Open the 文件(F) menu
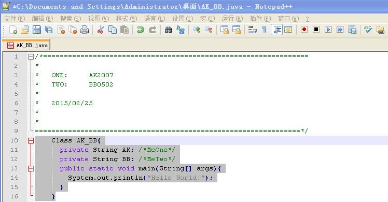This screenshot has height=202, width=388. (15, 19)
